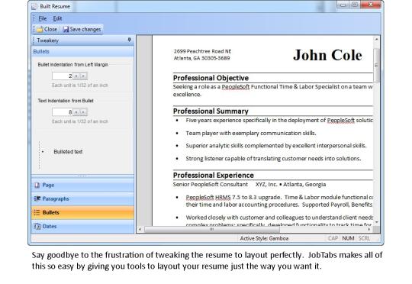The height and width of the screenshot is (284, 412).
Task: Click the 'Senior PeopleSoft Consultant' job title
Action: 211,184
